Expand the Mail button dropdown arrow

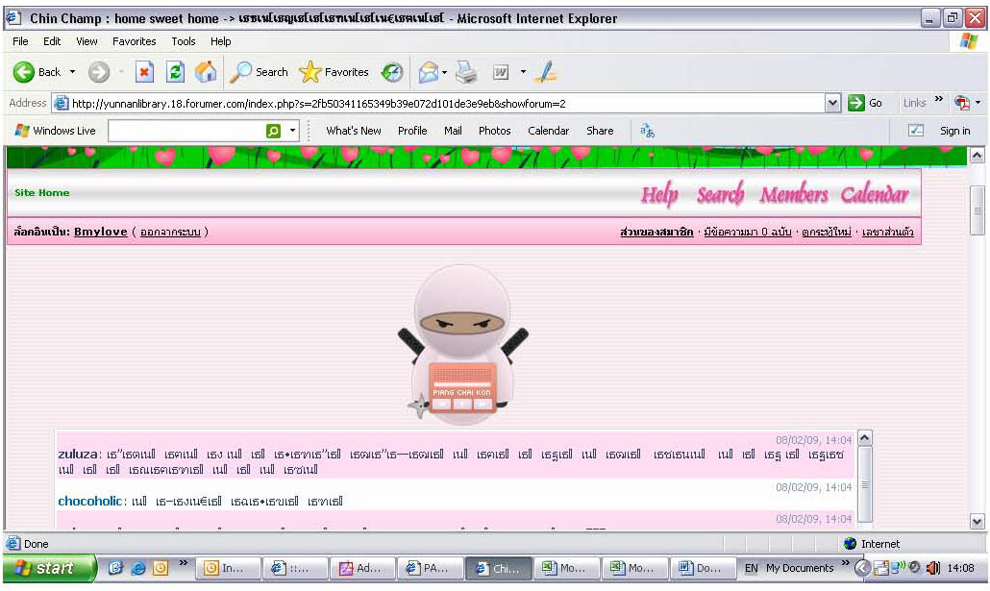[x=444, y=72]
